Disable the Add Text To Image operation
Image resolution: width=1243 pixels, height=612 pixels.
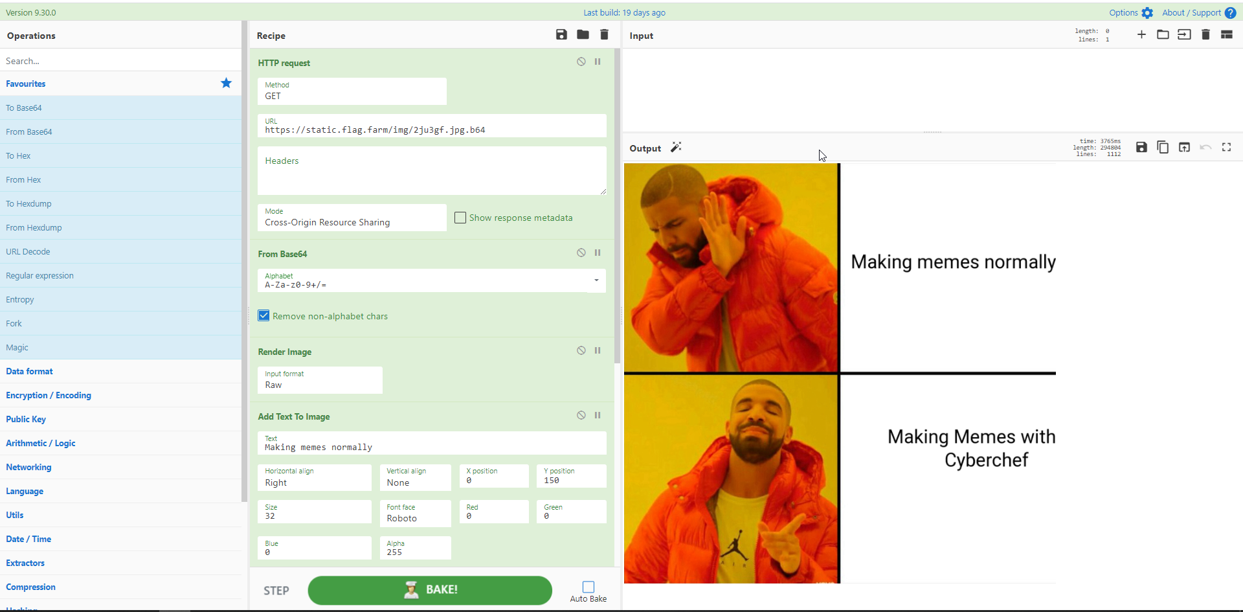[581, 415]
